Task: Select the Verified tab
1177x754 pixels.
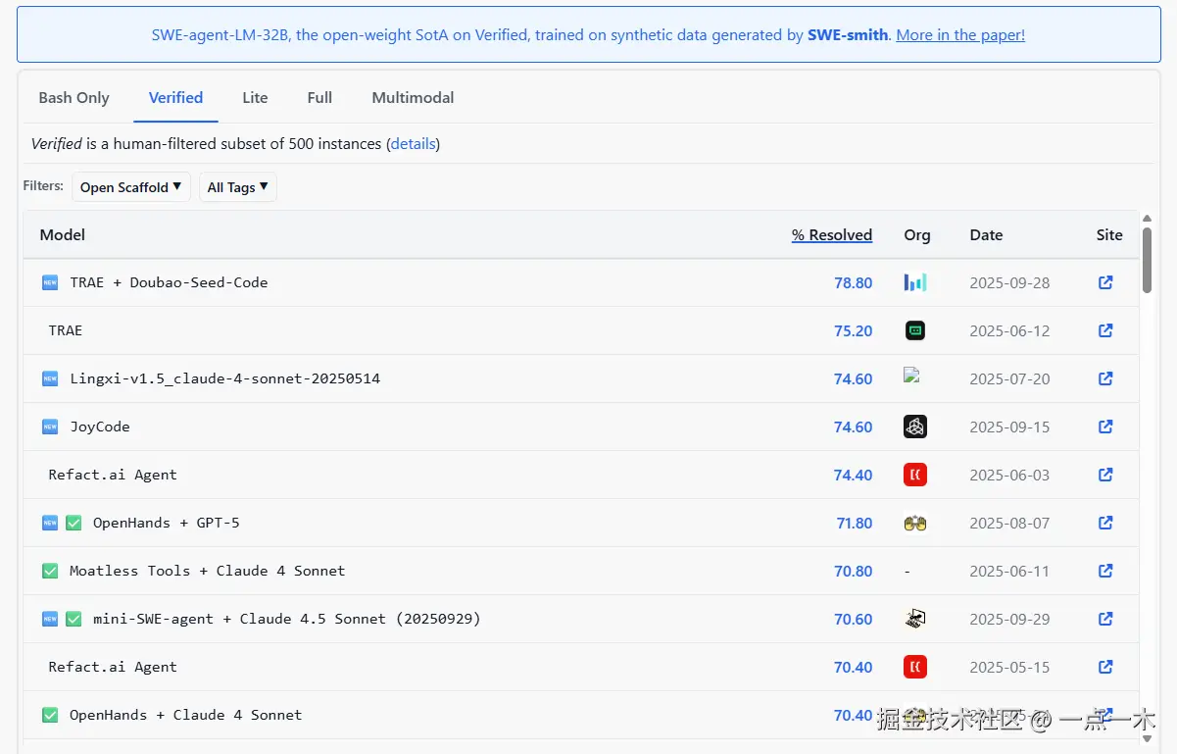Action: pyautogui.click(x=176, y=98)
